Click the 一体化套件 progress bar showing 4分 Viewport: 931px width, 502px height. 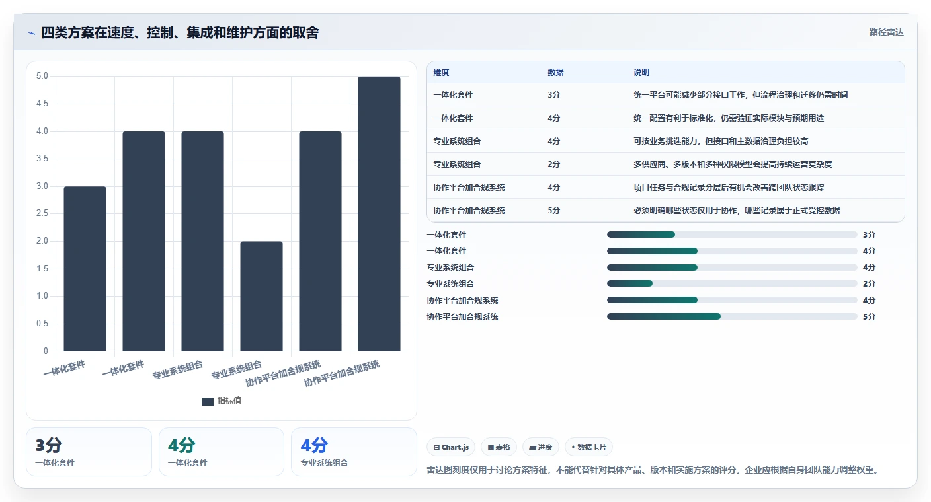pyautogui.click(x=732, y=251)
